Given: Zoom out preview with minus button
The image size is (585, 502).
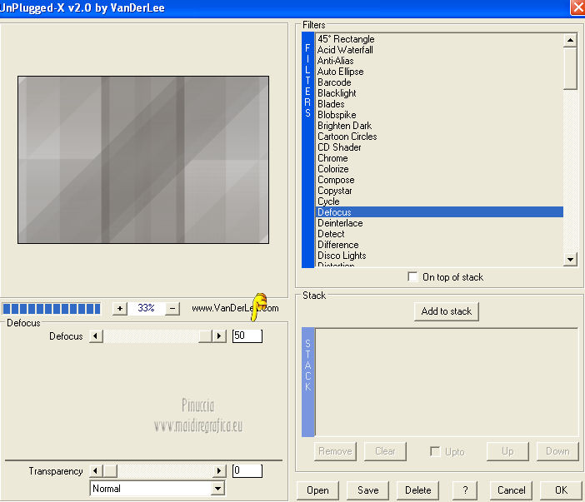Looking at the screenshot, I should click(x=172, y=309).
